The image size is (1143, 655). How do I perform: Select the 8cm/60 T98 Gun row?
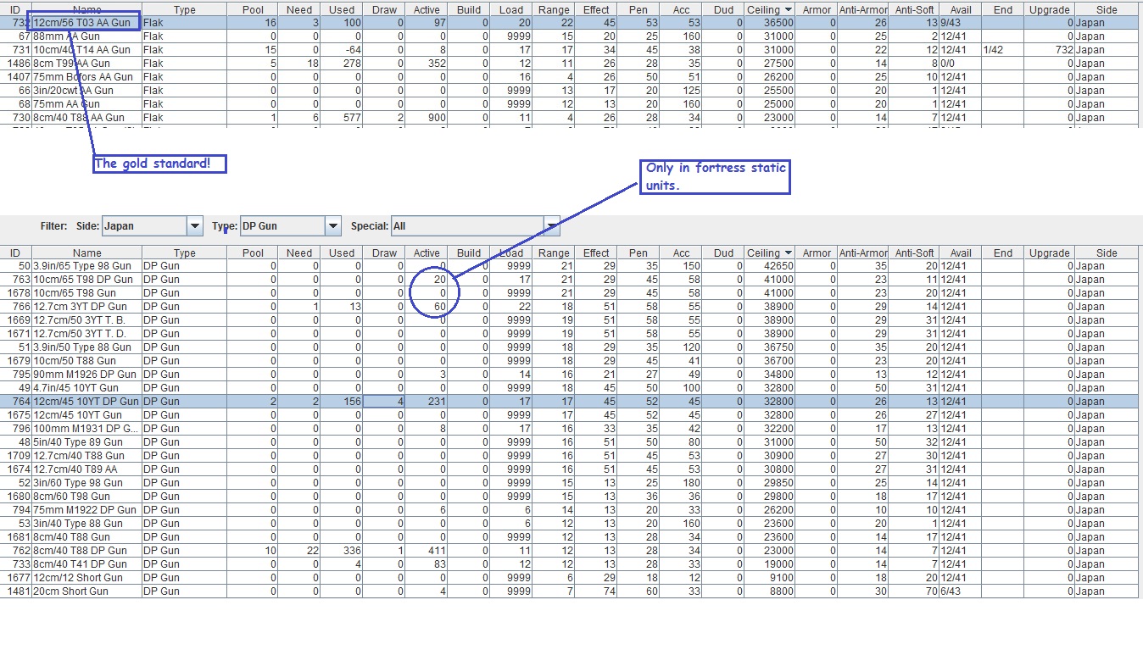[569, 497]
